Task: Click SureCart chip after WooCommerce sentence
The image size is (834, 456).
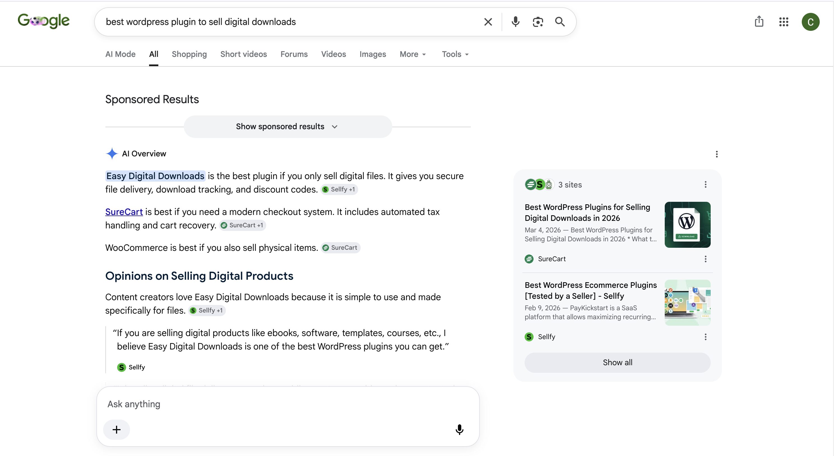Action: coord(340,248)
